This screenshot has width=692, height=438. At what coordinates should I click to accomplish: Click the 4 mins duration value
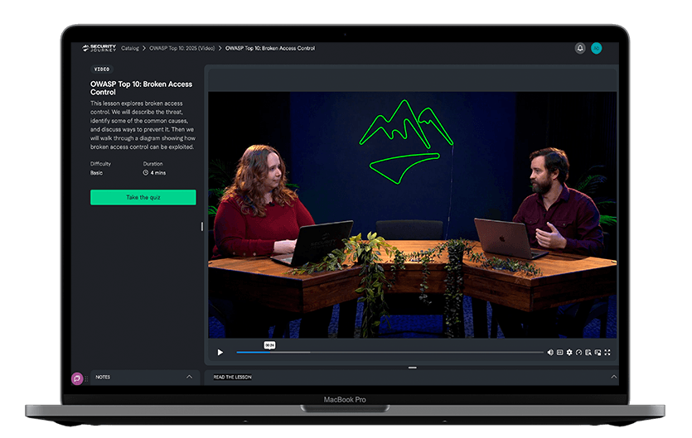point(158,173)
